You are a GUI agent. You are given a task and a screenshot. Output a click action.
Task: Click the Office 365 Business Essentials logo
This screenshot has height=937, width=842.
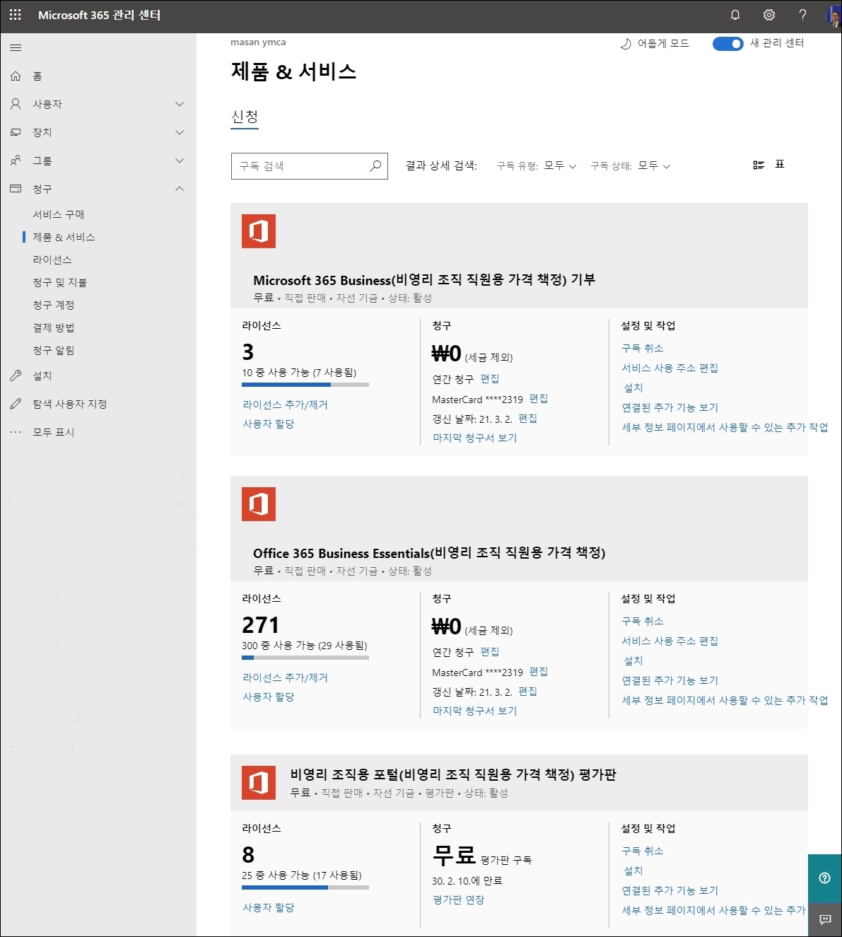259,504
